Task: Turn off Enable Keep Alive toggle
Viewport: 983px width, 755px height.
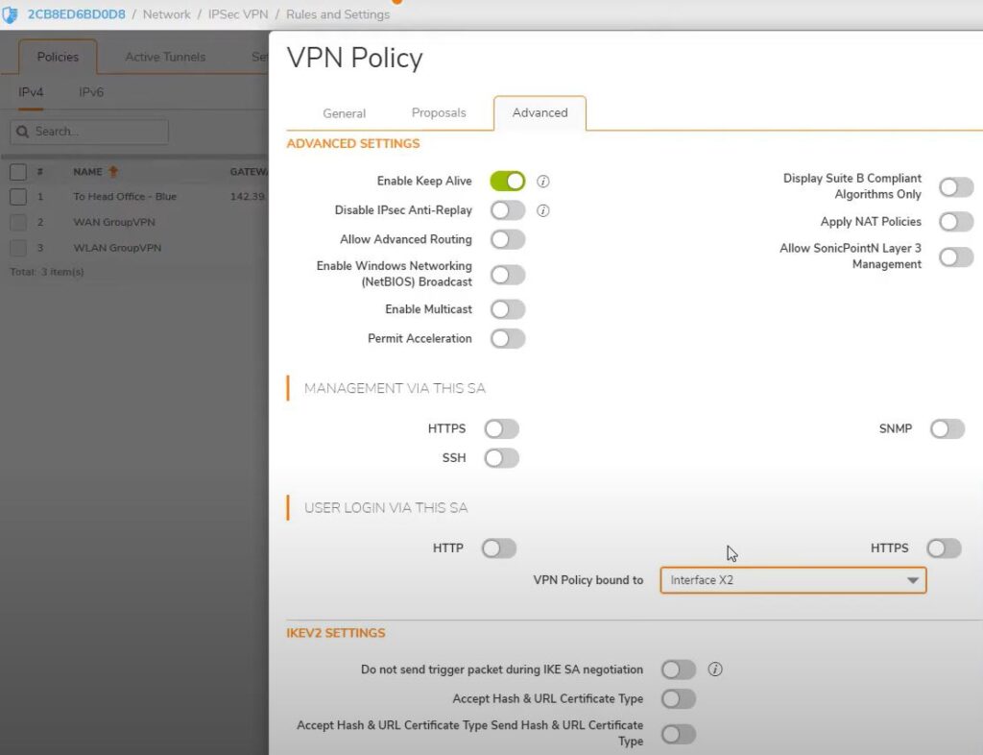Action: [507, 182]
